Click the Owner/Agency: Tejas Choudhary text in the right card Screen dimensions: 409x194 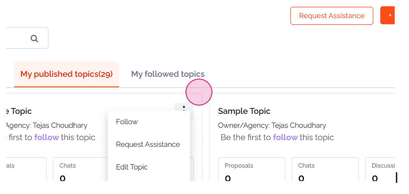point(272,126)
